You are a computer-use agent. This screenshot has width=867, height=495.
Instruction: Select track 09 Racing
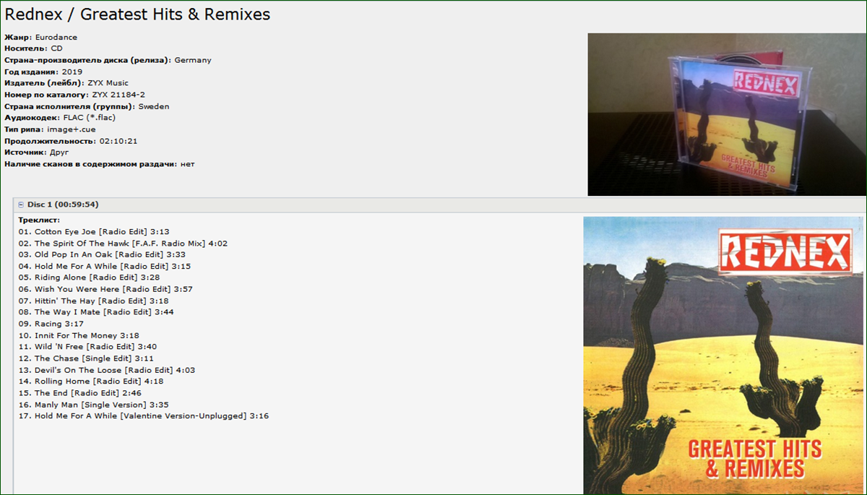[x=51, y=324]
